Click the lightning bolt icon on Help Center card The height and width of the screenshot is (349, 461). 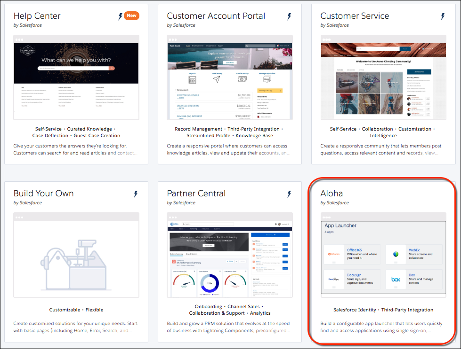(x=120, y=16)
